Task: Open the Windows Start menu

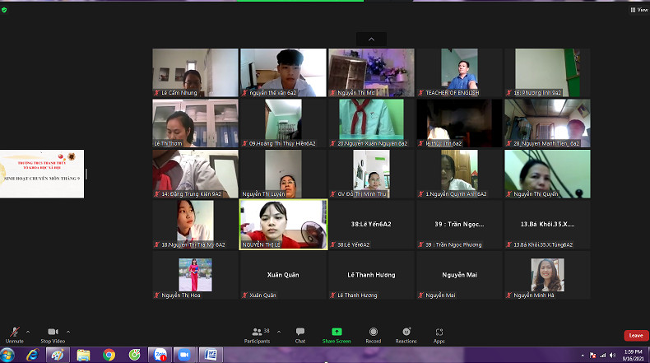Action: pyautogui.click(x=9, y=355)
